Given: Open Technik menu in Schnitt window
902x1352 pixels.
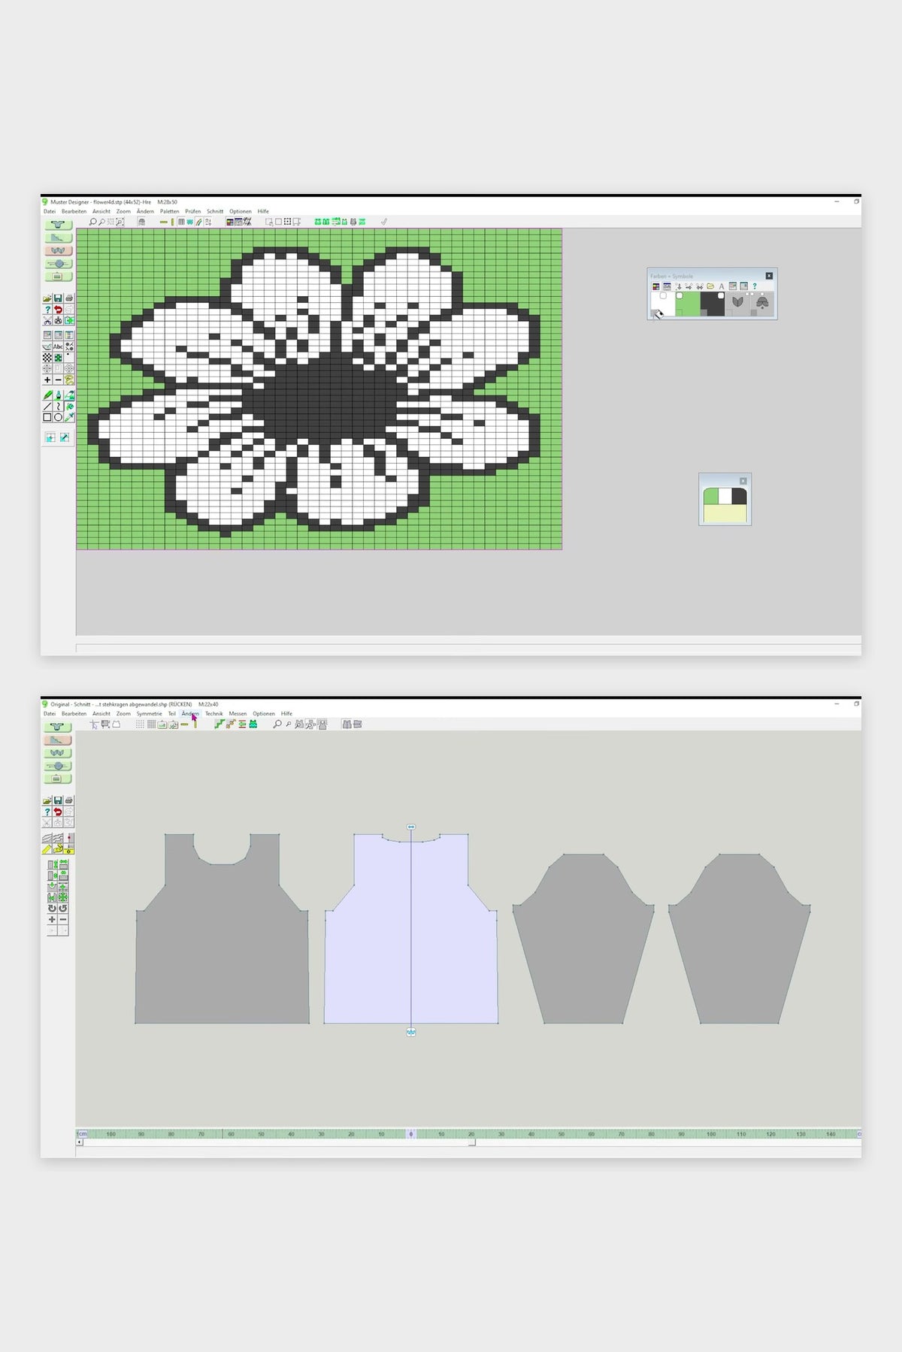Looking at the screenshot, I should click(x=213, y=713).
